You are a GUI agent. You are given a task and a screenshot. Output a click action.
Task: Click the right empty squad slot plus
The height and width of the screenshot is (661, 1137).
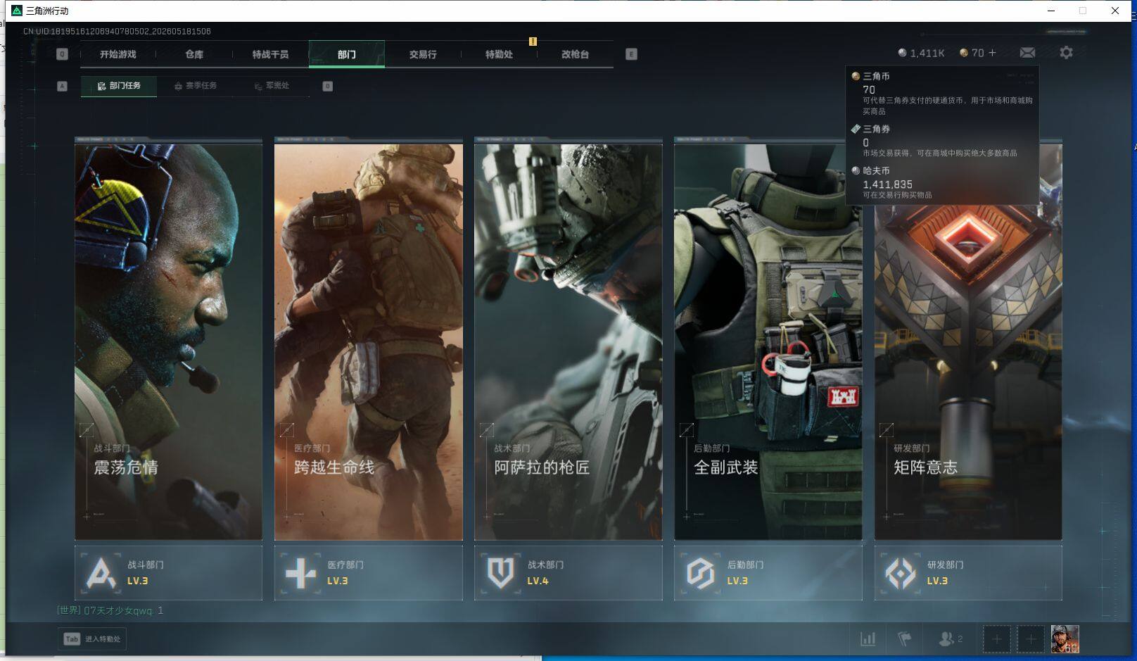pyautogui.click(x=1030, y=639)
